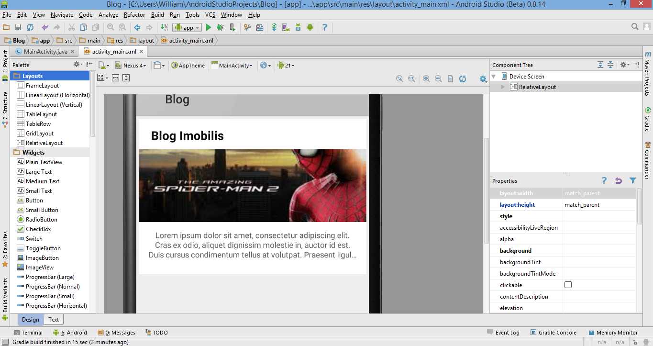Image resolution: width=653 pixels, height=346 pixels.
Task: Expand the RelativeLayout tree node
Action: (x=503, y=87)
